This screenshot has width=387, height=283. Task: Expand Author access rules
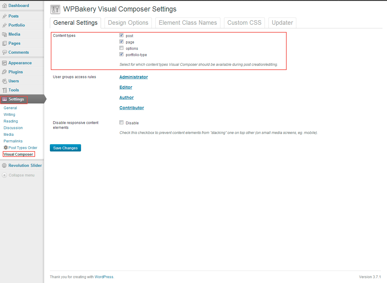[126, 97]
